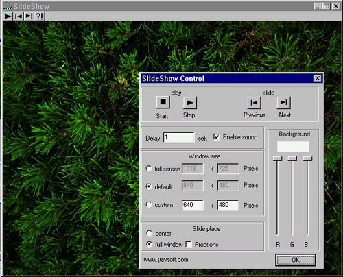This screenshot has width=343, height=277.
Task: Click the Delay seconds input field
Action: click(179, 137)
